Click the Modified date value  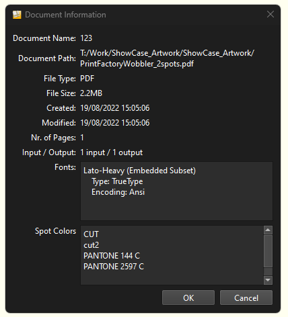115,123
